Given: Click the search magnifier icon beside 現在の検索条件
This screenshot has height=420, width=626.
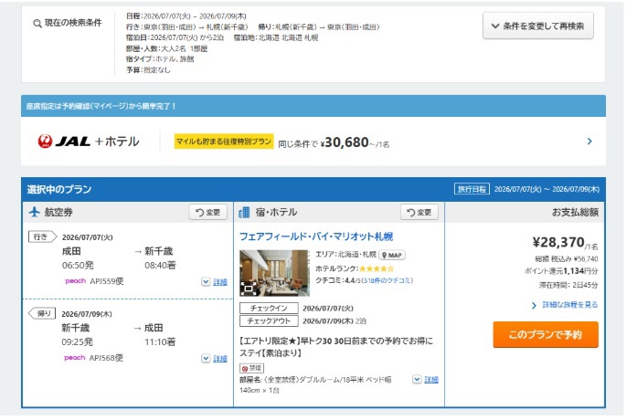Looking at the screenshot, I should [x=37, y=24].
